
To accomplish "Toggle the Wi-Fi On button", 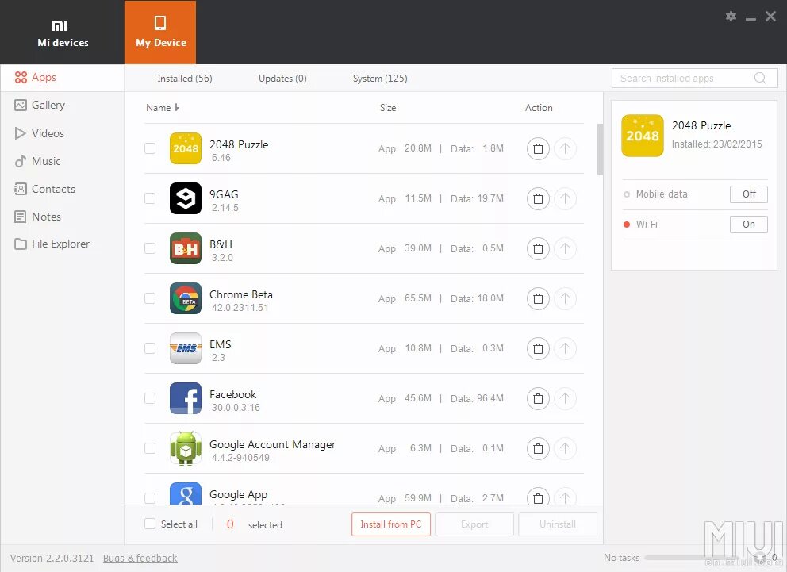I will (748, 225).
